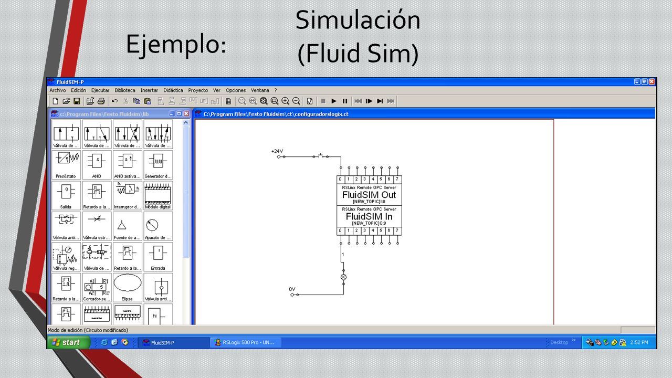Screen dimensions: 672x378
Task: Select the AND component in the library
Action: coord(97,165)
